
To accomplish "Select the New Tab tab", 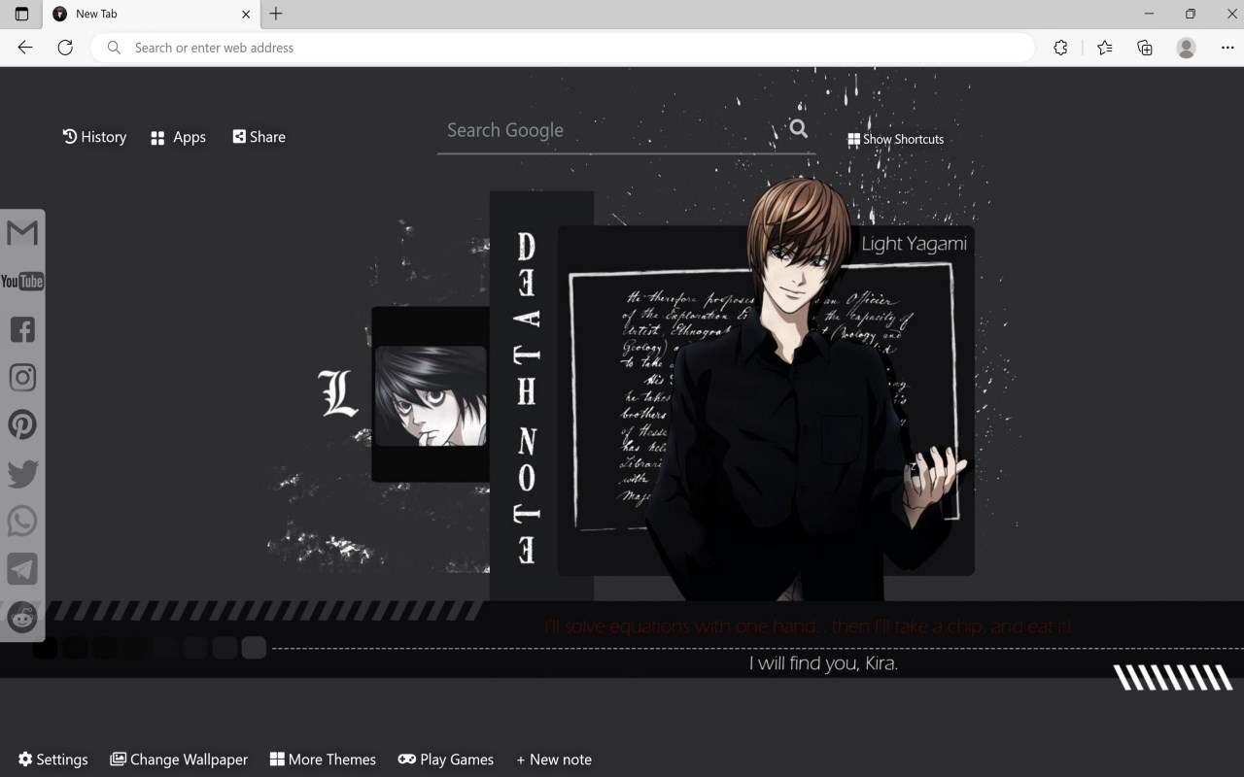I will pos(151,15).
